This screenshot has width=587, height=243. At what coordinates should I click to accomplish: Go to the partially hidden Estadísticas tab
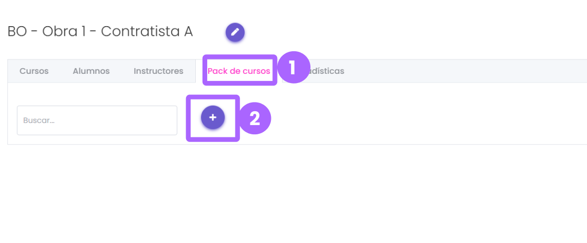(326, 71)
